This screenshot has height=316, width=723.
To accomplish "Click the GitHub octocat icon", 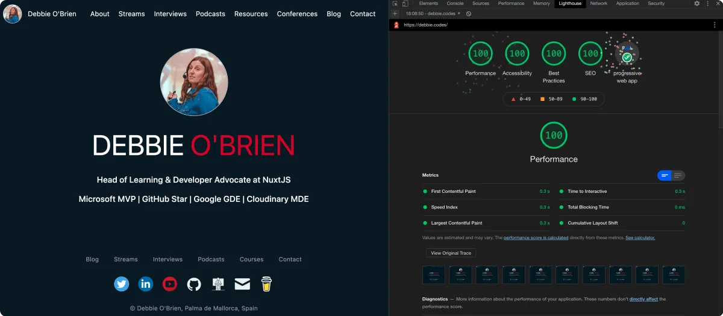I will [x=194, y=284].
